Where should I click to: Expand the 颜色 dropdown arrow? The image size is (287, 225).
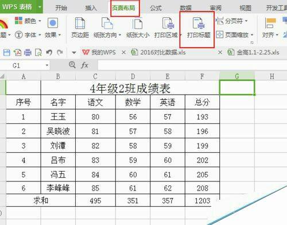click(40, 21)
